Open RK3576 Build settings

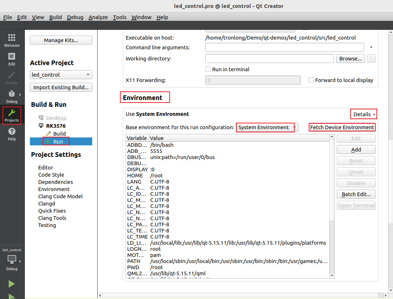[x=59, y=134]
